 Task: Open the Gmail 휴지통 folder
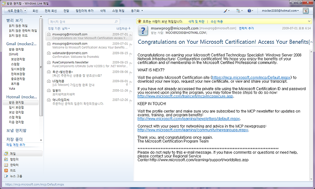pos(15,84)
